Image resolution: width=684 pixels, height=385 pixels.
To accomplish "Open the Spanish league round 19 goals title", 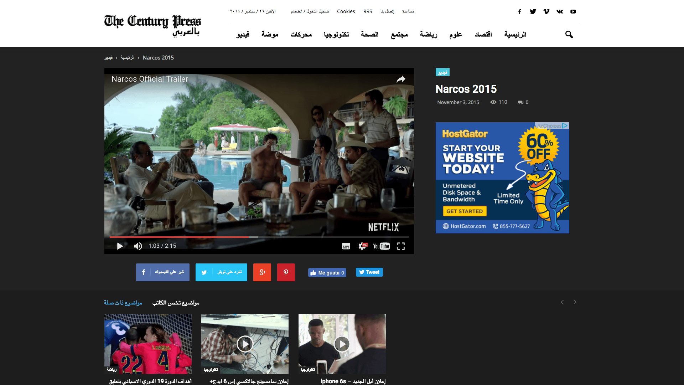I will pos(150,381).
